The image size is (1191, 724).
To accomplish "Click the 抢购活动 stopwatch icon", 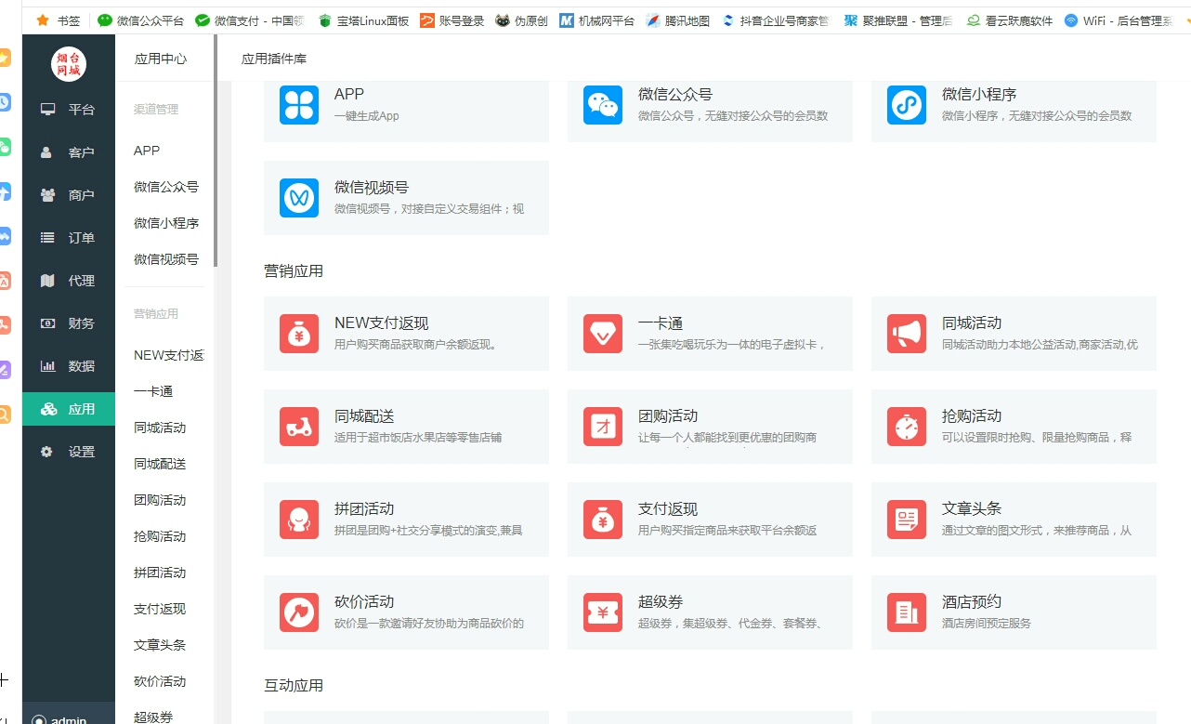I will [x=907, y=427].
